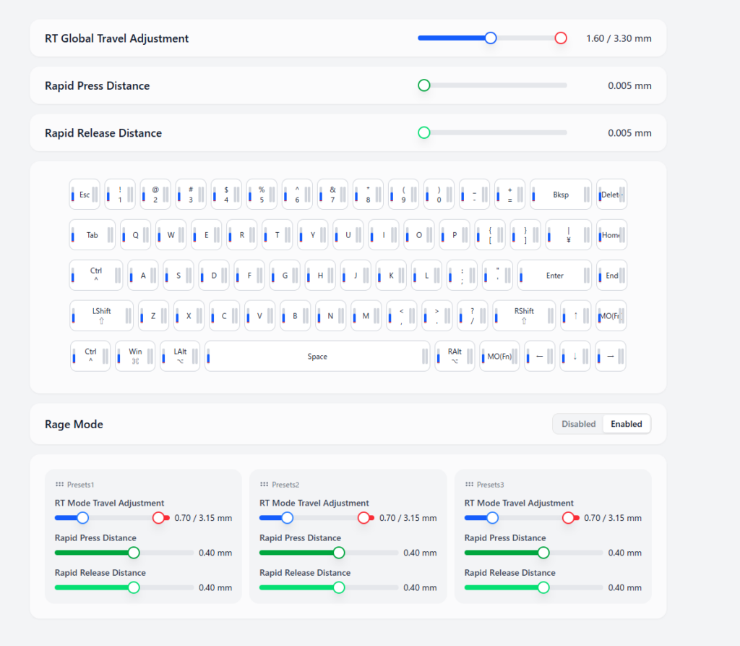Click the red RT Global Travel slider handle

click(x=561, y=38)
